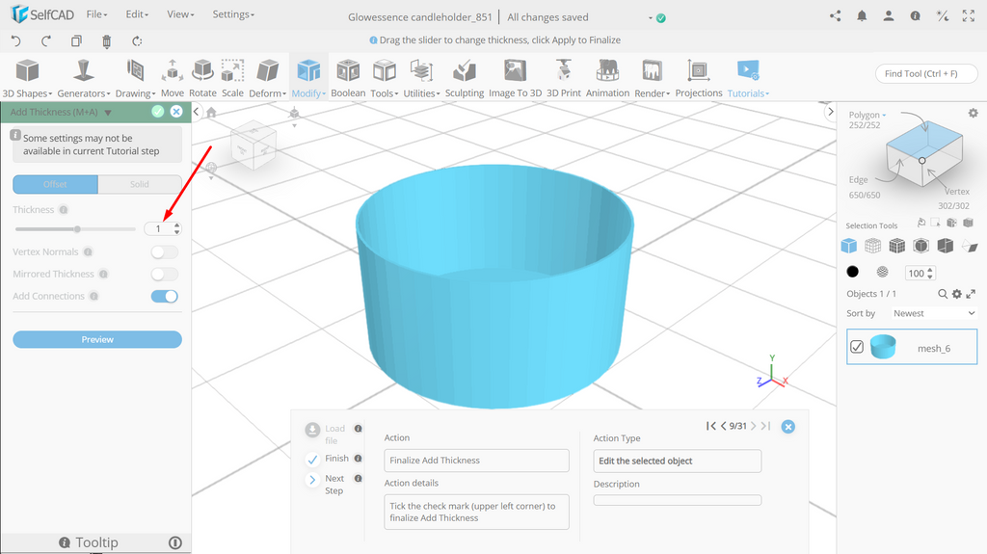
Task: Click the wireframe cube selection icon
Action: (x=872, y=246)
